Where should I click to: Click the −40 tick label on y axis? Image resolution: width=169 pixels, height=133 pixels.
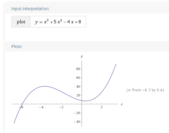77,121
